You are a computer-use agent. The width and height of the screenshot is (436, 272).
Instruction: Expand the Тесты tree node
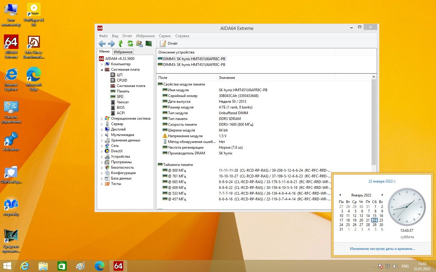[x=102, y=184]
